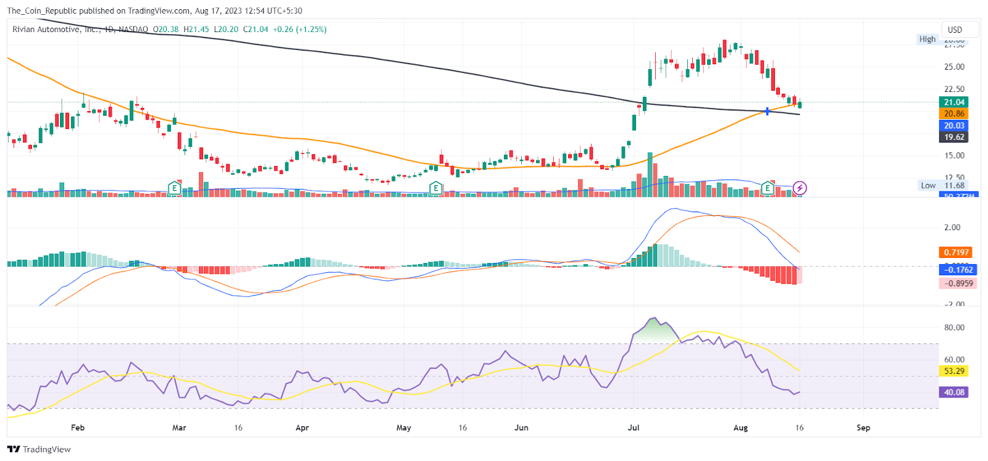Click the change value +0.26 (+1.25%)

point(300,29)
